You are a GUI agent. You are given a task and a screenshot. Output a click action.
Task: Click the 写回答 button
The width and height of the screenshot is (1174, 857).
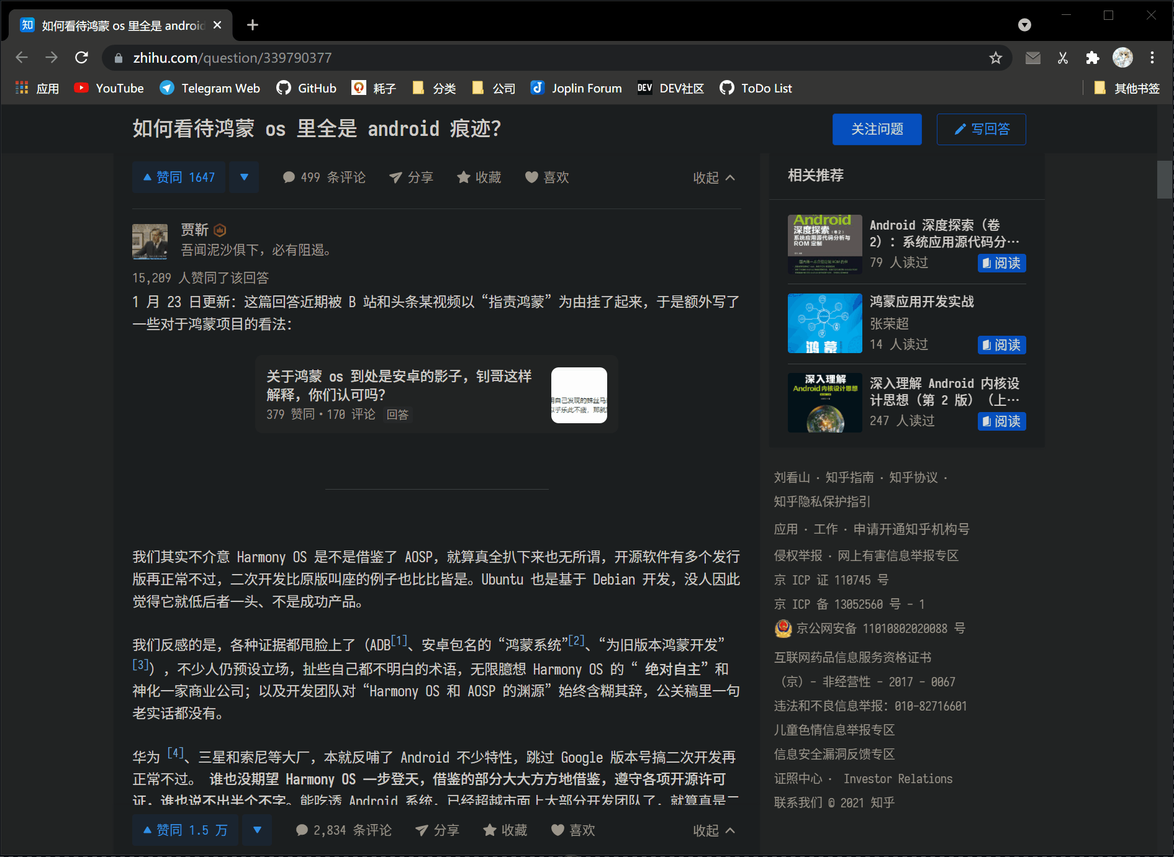tap(981, 129)
